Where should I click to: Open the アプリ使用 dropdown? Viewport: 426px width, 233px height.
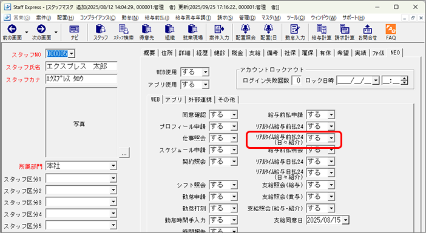(x=206, y=85)
